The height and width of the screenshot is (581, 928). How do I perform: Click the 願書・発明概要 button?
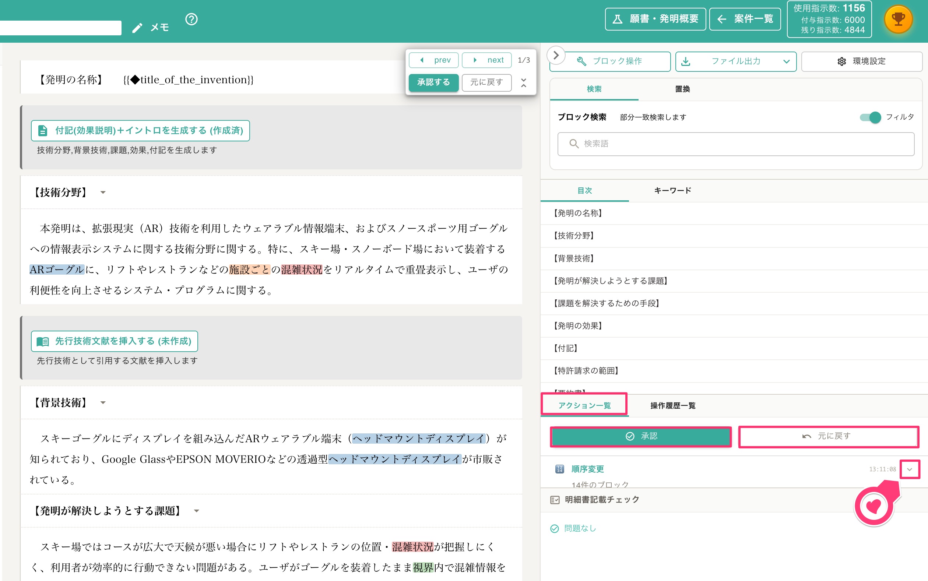655,19
